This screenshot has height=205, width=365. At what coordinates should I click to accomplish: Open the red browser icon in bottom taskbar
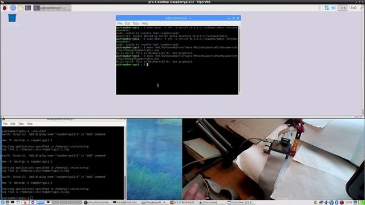(25, 203)
